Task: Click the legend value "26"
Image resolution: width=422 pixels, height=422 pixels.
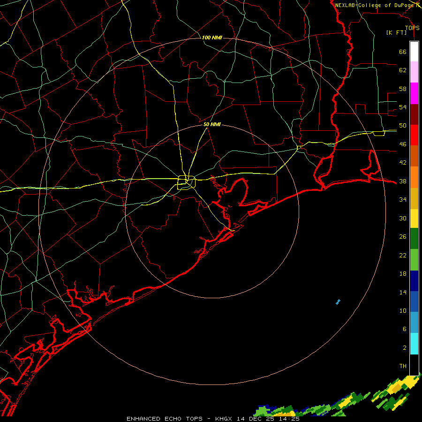Action: tap(403, 237)
